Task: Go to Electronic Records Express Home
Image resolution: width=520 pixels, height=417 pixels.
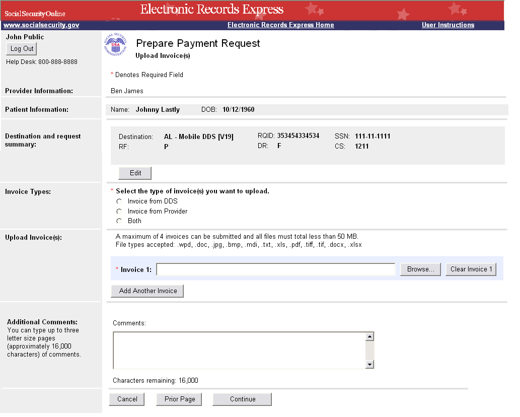Action: coord(280,25)
